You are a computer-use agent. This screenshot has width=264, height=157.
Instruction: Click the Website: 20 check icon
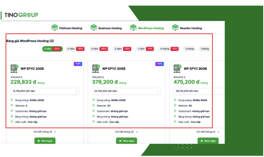point(93,106)
